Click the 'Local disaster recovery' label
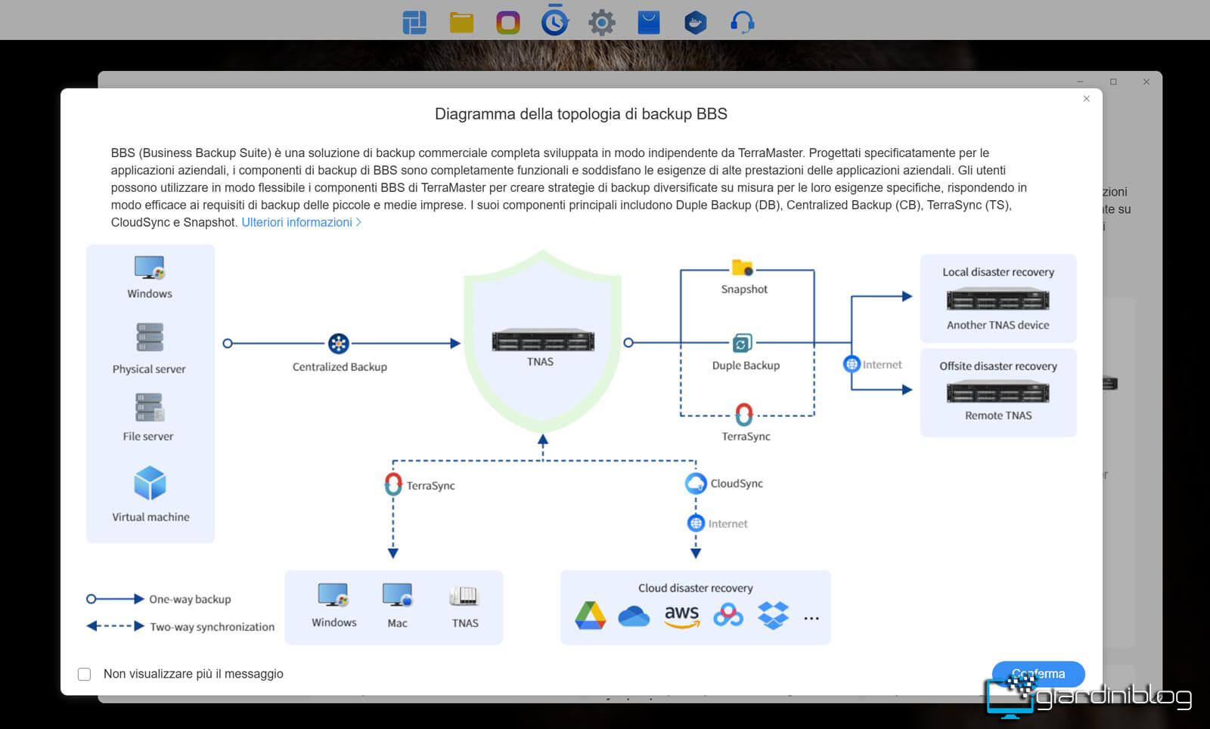The width and height of the screenshot is (1210, 729). pos(998,272)
